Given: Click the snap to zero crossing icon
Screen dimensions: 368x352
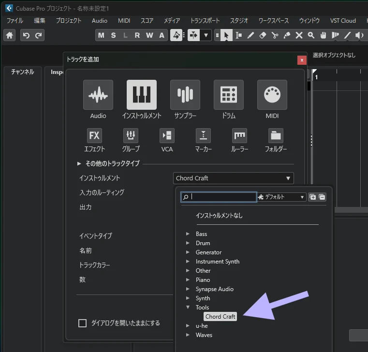Looking at the screenshot, I should tap(193, 35).
